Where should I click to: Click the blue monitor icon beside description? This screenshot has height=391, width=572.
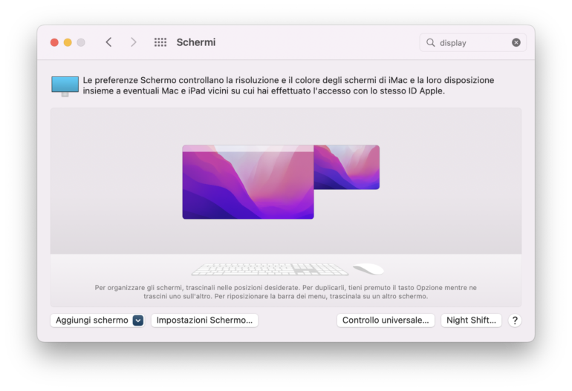(x=65, y=85)
